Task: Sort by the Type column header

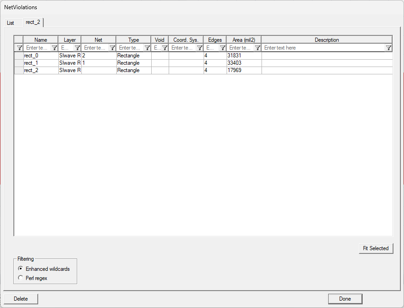Action: point(133,40)
